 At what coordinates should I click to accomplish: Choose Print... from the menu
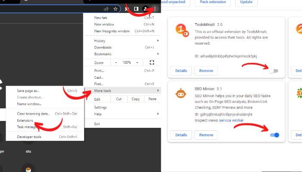pos(122,71)
